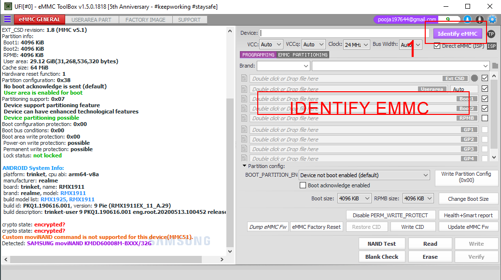Open the hamburger menu icon
The image size is (501, 280).
pyautogui.click(x=7, y=19)
